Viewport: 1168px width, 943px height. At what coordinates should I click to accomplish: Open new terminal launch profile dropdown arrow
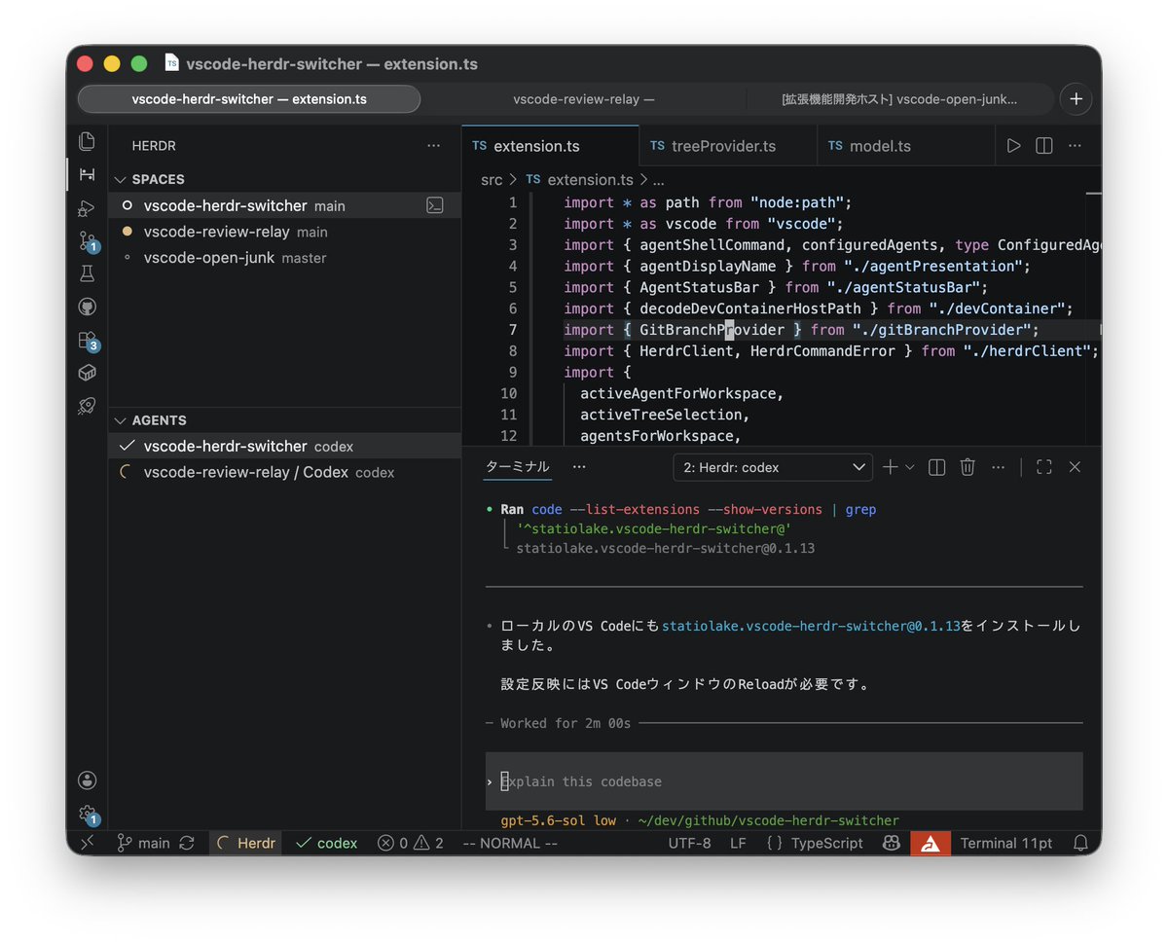tap(910, 467)
